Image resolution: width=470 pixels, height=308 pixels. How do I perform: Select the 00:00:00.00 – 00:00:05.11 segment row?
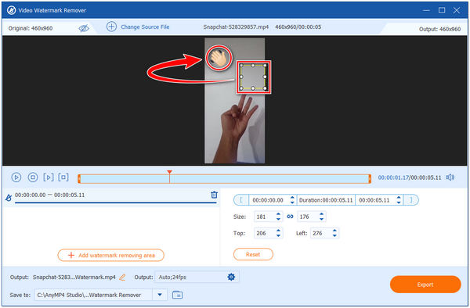(111, 196)
